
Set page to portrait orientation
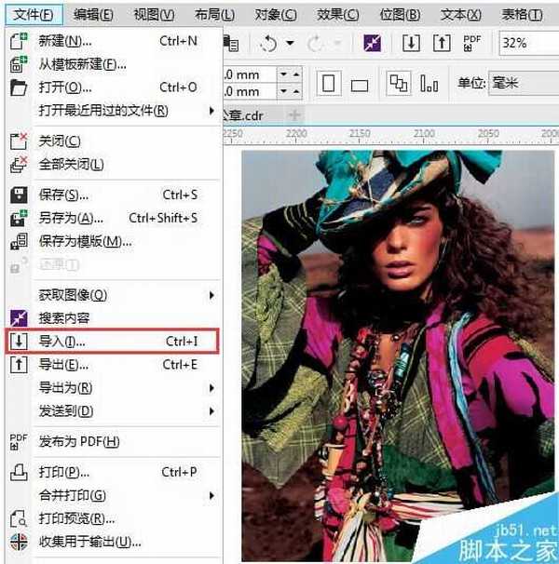(x=329, y=84)
